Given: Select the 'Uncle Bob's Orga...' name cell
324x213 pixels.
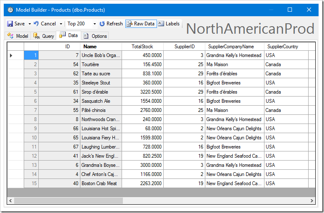Looking at the screenshot, I should [x=101, y=55].
